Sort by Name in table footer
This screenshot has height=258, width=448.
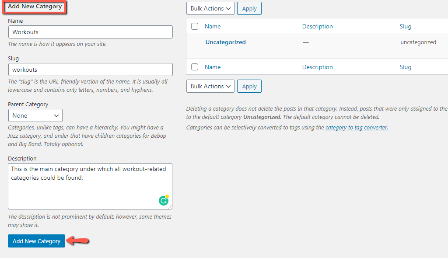point(213,67)
